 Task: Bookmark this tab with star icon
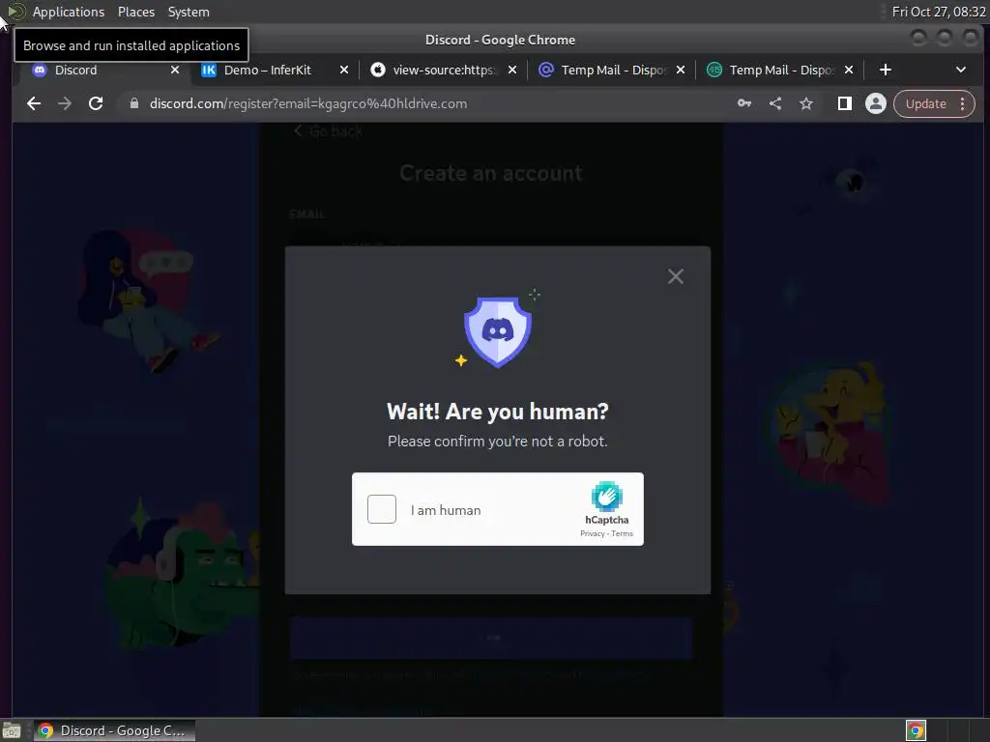coord(806,103)
